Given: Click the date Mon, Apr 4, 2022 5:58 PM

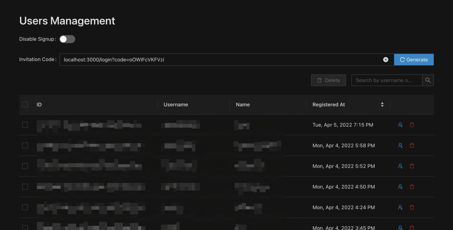Looking at the screenshot, I should coord(344,145).
